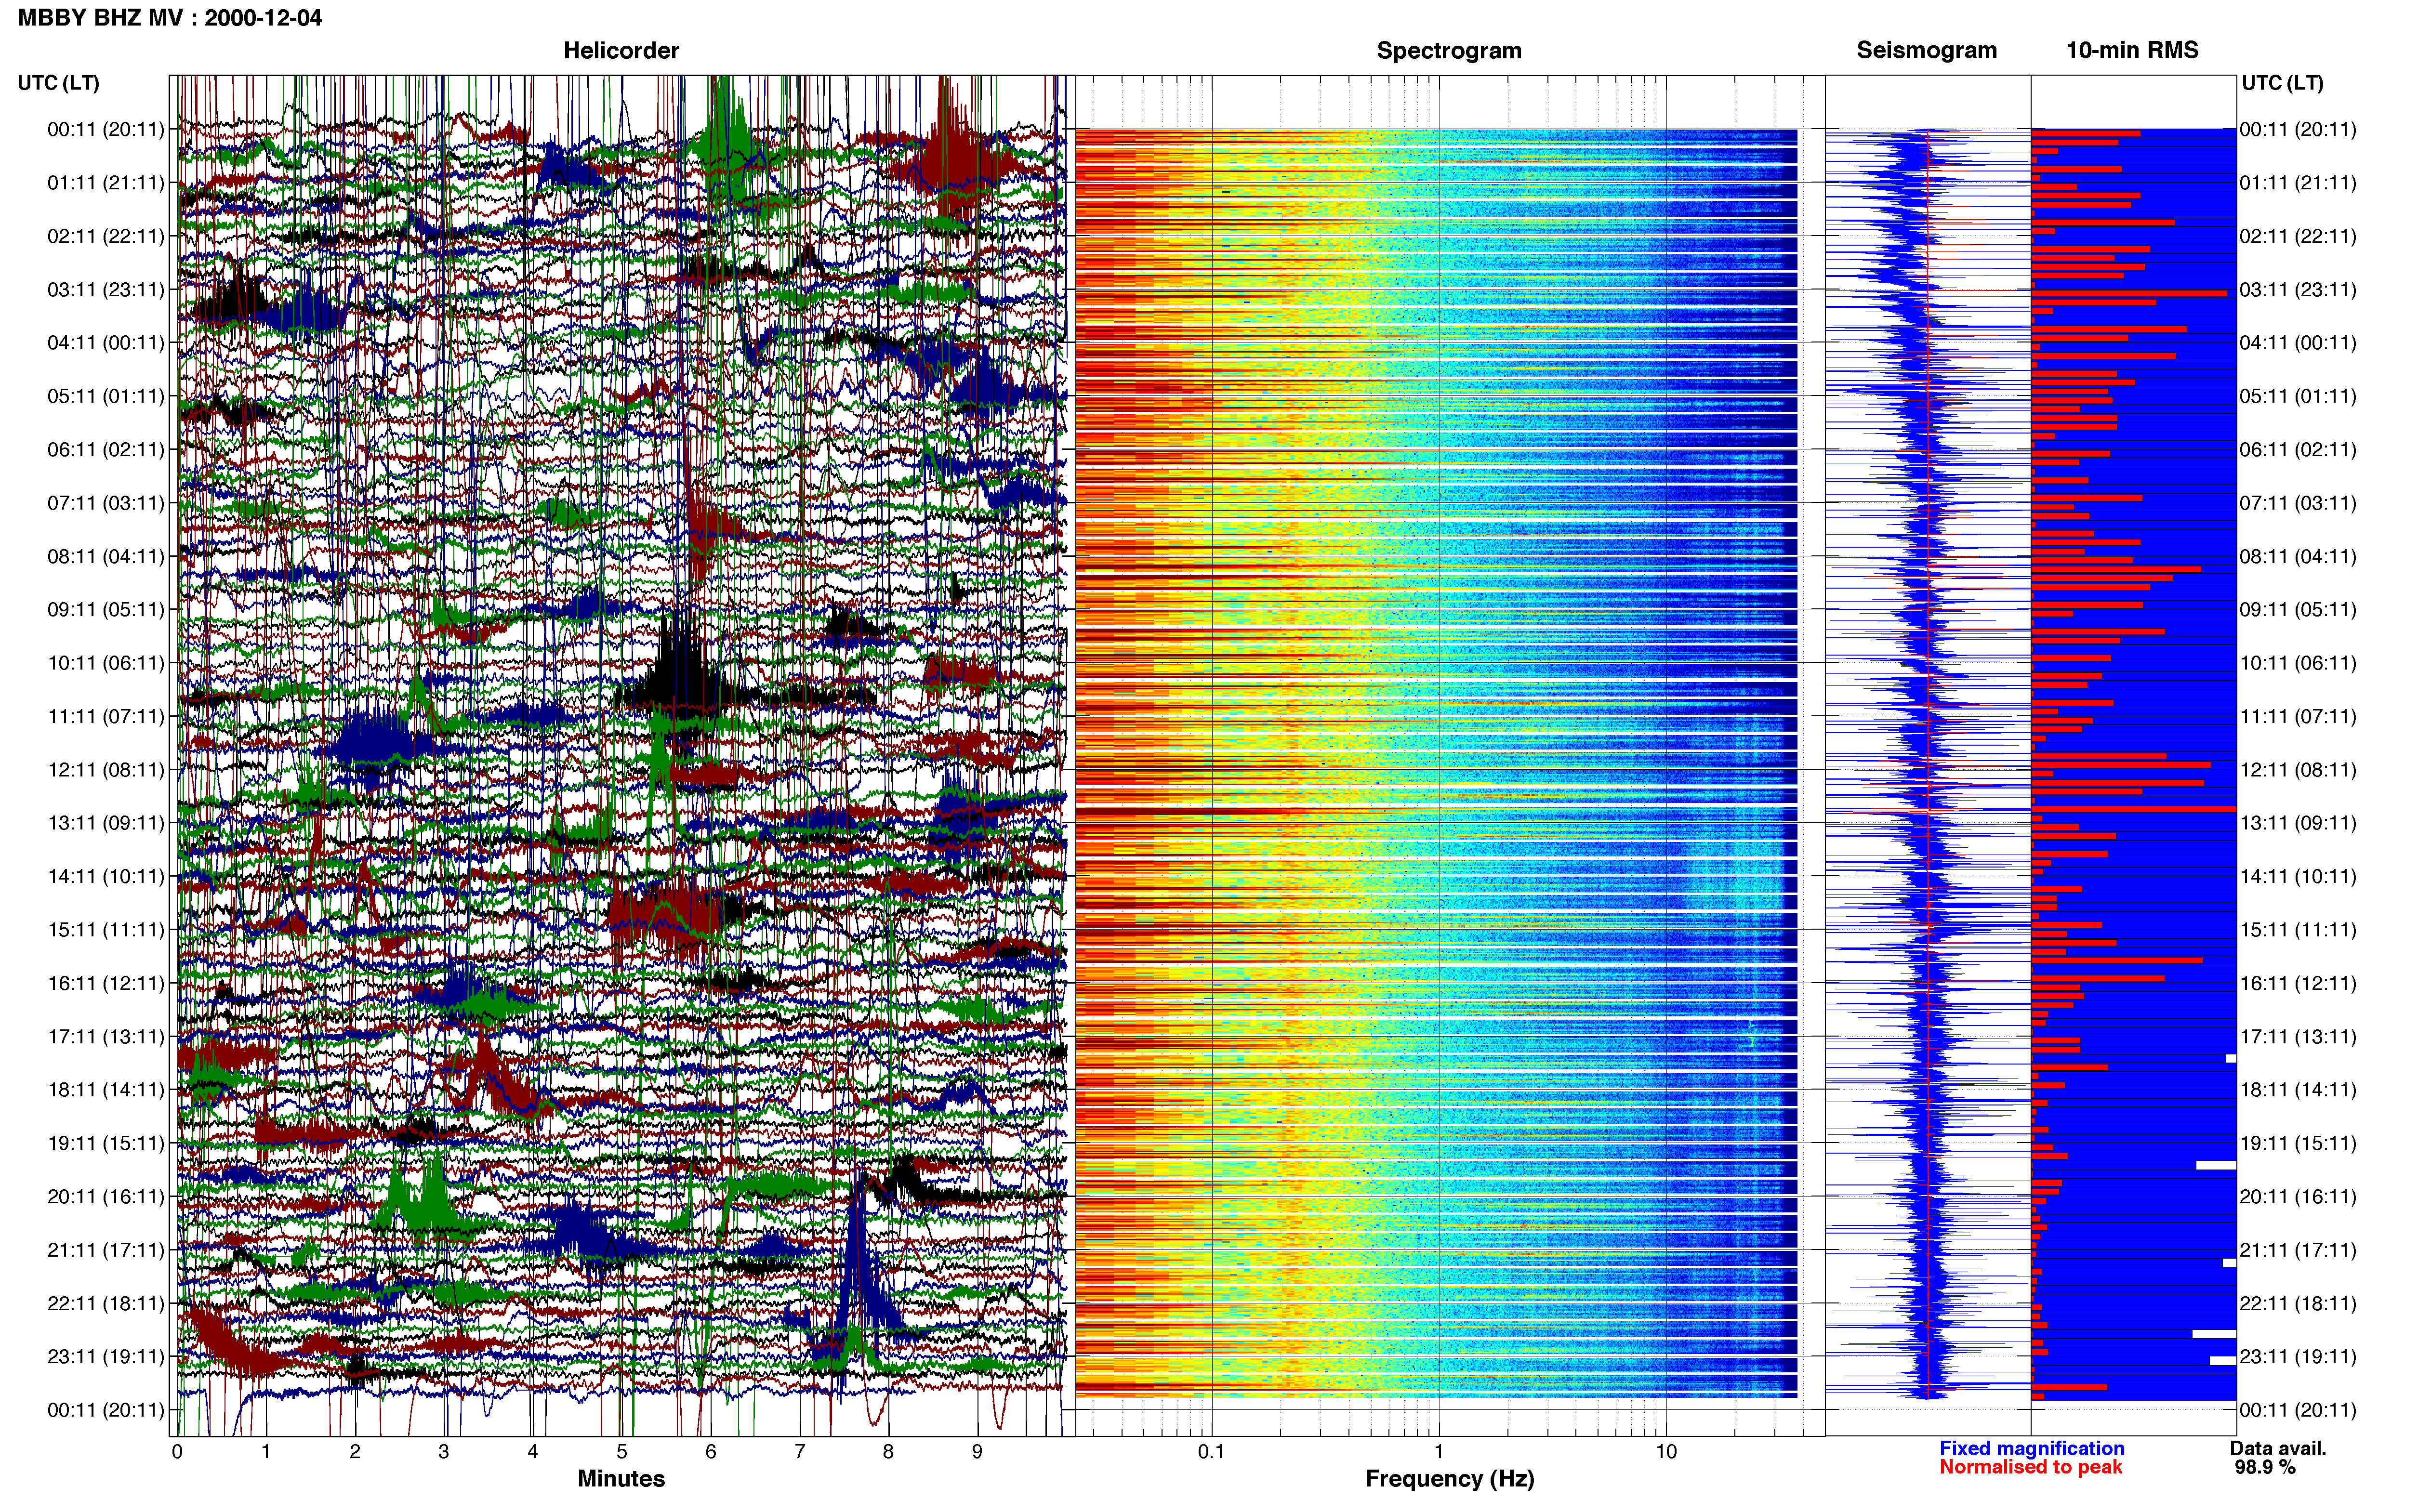
Task: Click the "3" tick on the Minutes axis
Action: click(x=444, y=1452)
